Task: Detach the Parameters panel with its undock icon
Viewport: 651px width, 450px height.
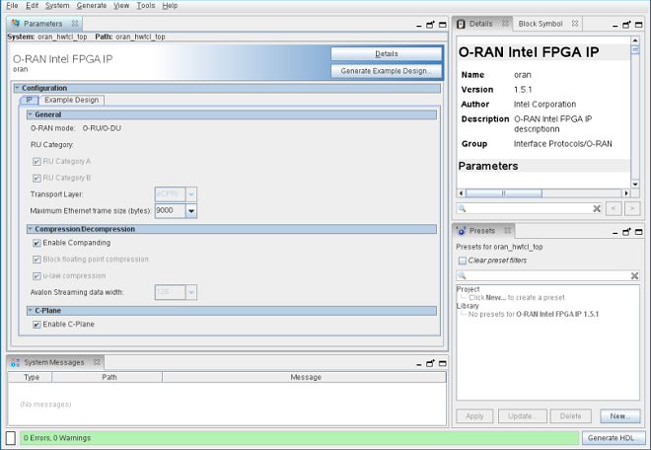Action: pos(430,25)
